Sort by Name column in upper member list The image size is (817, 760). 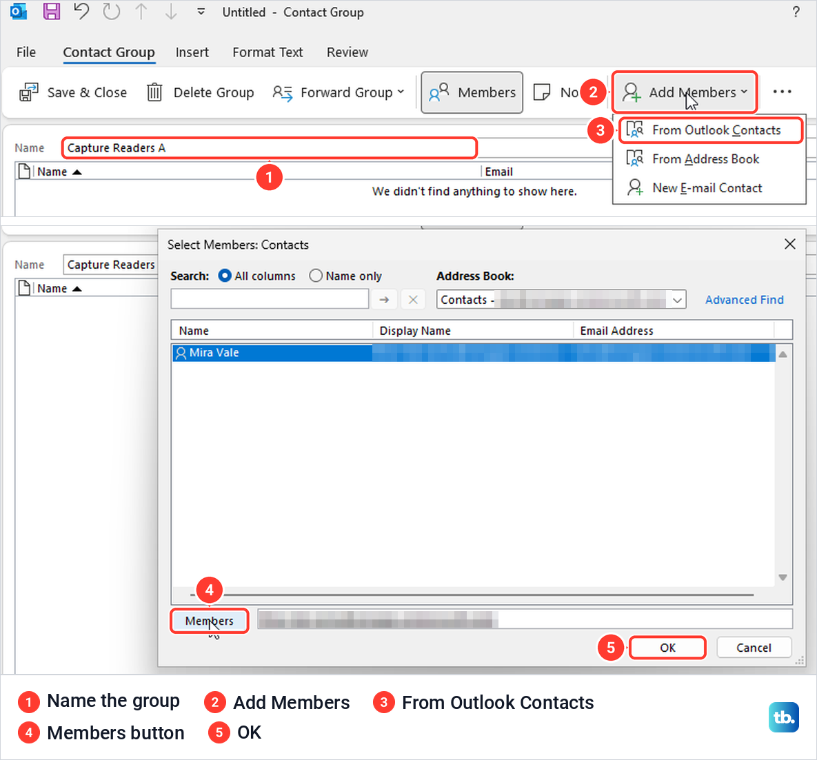tap(59, 172)
